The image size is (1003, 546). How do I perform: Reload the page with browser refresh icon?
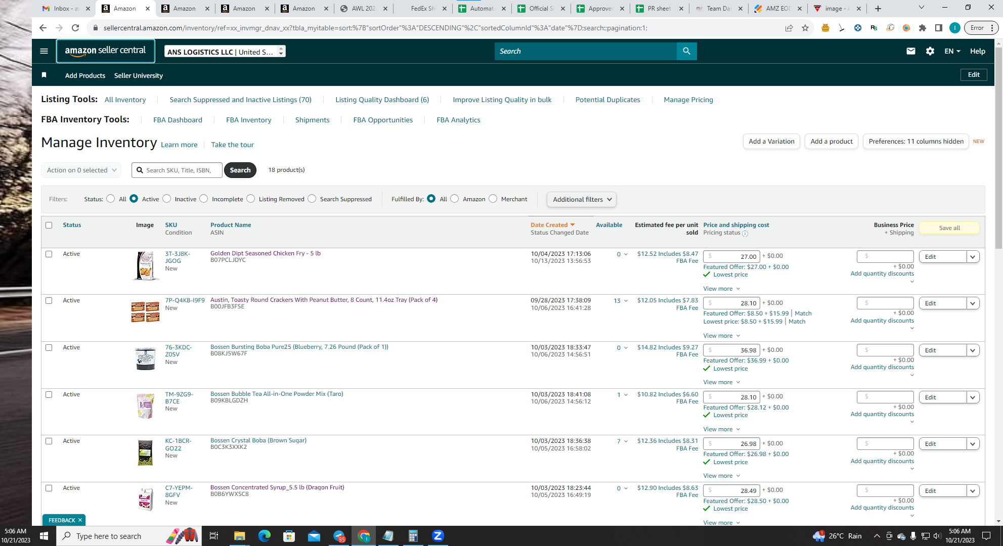(75, 28)
